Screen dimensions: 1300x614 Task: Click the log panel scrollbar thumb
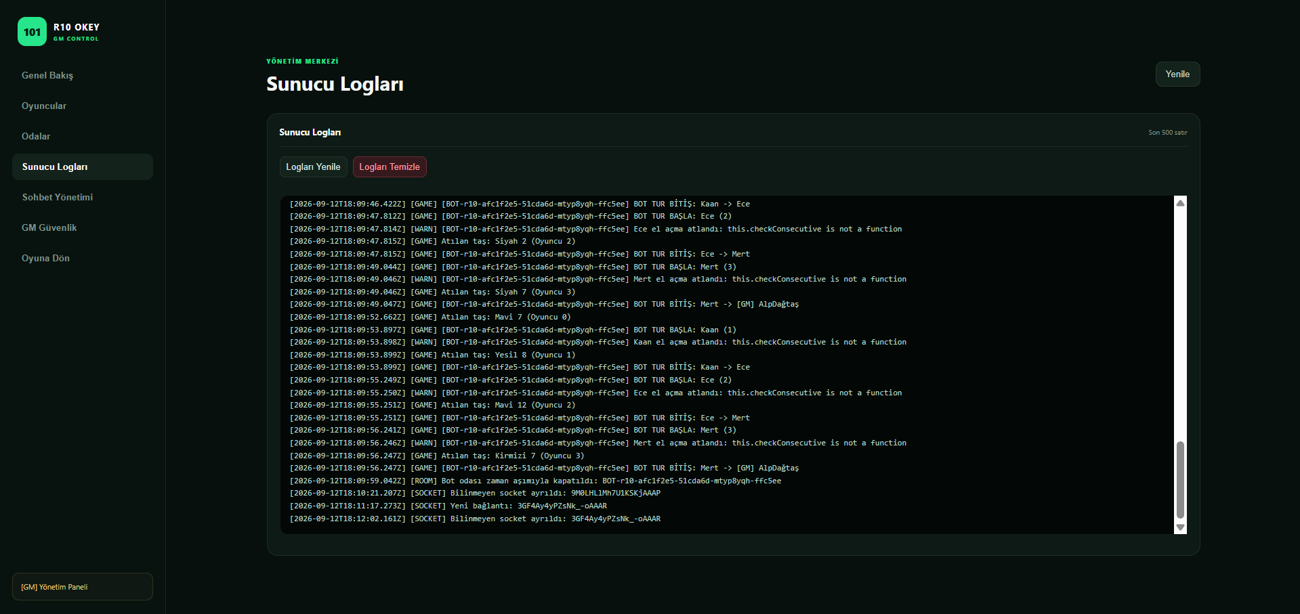pyautogui.click(x=1180, y=479)
